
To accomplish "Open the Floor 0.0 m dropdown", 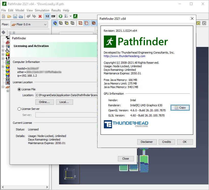I will click(x=29, y=24).
